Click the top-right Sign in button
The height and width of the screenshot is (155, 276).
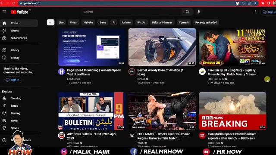[x=269, y=12]
